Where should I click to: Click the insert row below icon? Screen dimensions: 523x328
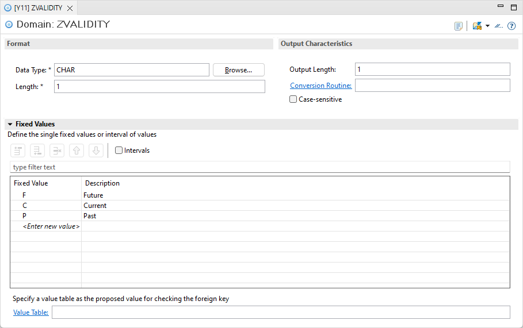point(37,151)
